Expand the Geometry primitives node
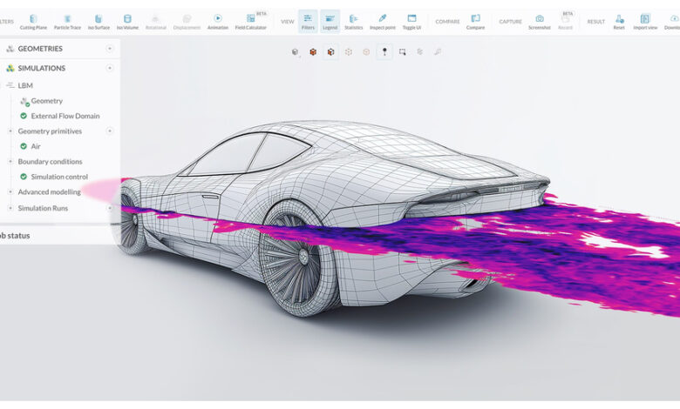680x409 pixels. (10, 131)
